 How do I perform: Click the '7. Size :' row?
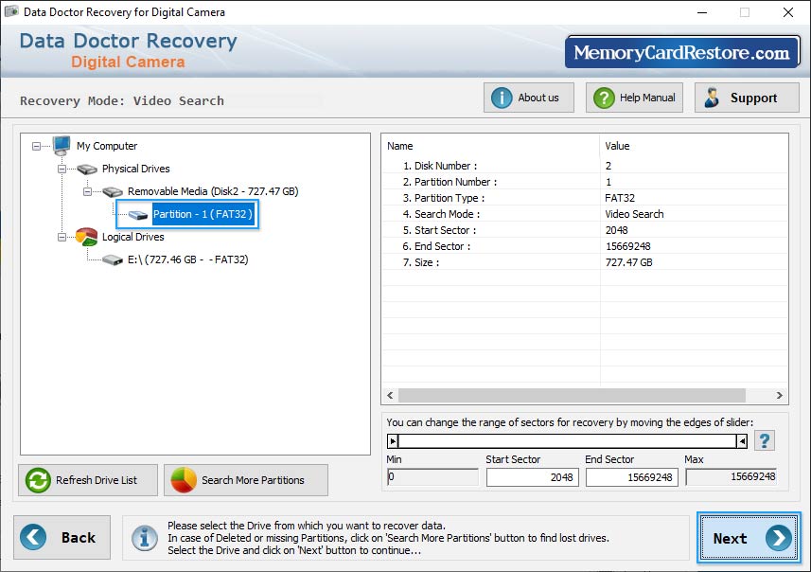click(x=585, y=262)
